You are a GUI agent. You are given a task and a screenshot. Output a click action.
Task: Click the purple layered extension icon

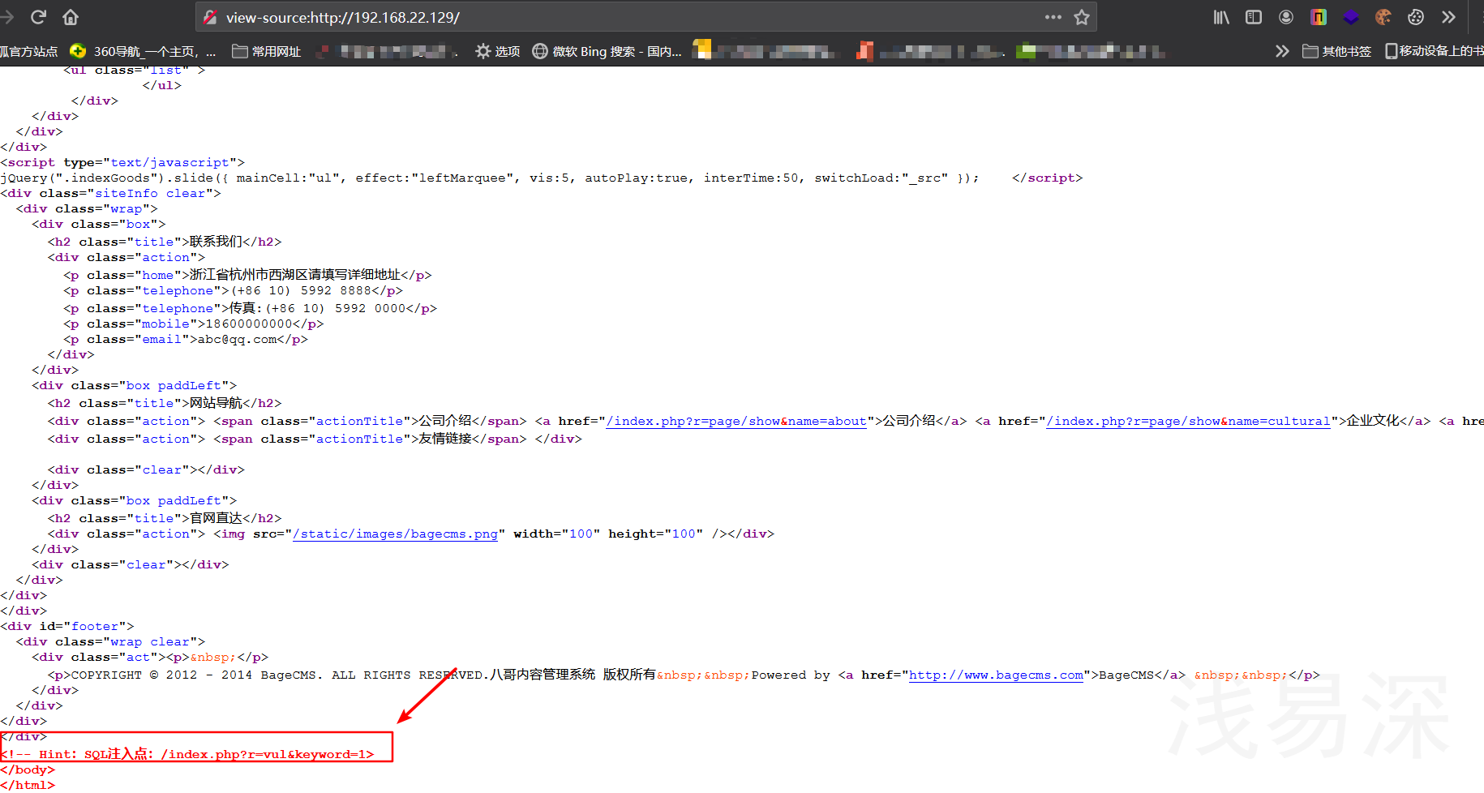click(1351, 17)
